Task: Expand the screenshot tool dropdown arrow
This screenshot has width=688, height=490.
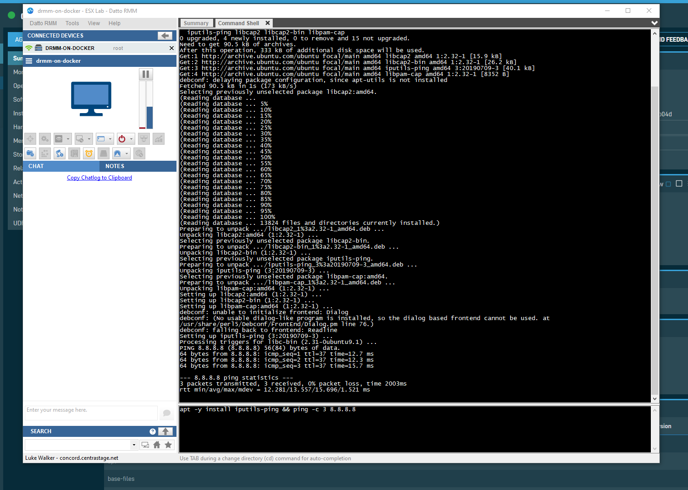Action: point(68,139)
